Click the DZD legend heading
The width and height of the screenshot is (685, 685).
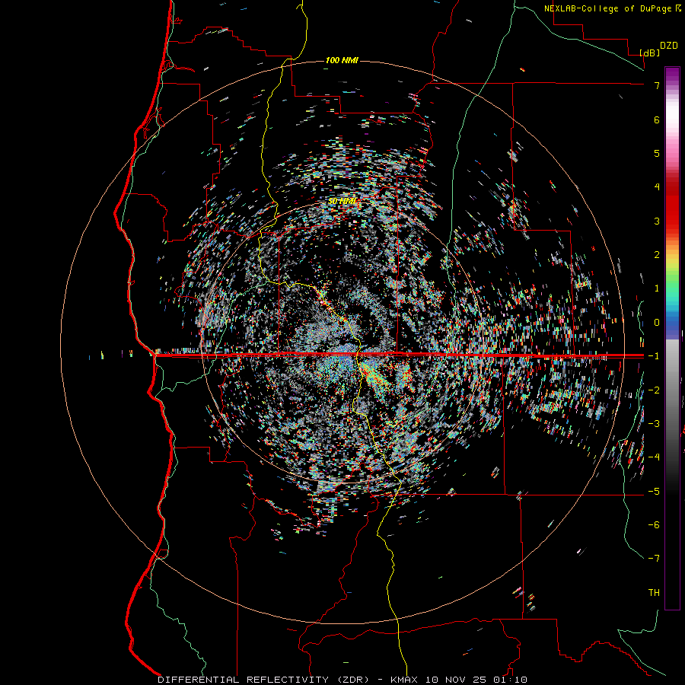pyautogui.click(x=669, y=46)
